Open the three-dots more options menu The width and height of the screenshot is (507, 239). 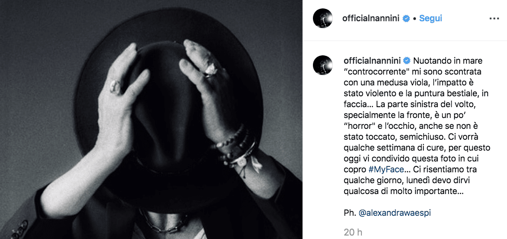(494, 19)
